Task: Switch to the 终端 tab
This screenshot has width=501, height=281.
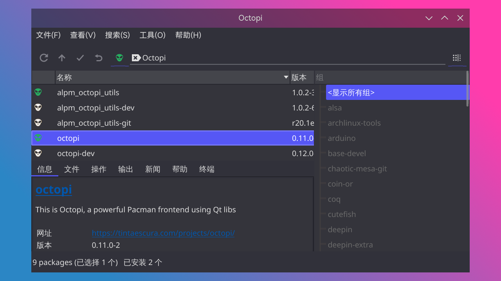Action: (207, 169)
